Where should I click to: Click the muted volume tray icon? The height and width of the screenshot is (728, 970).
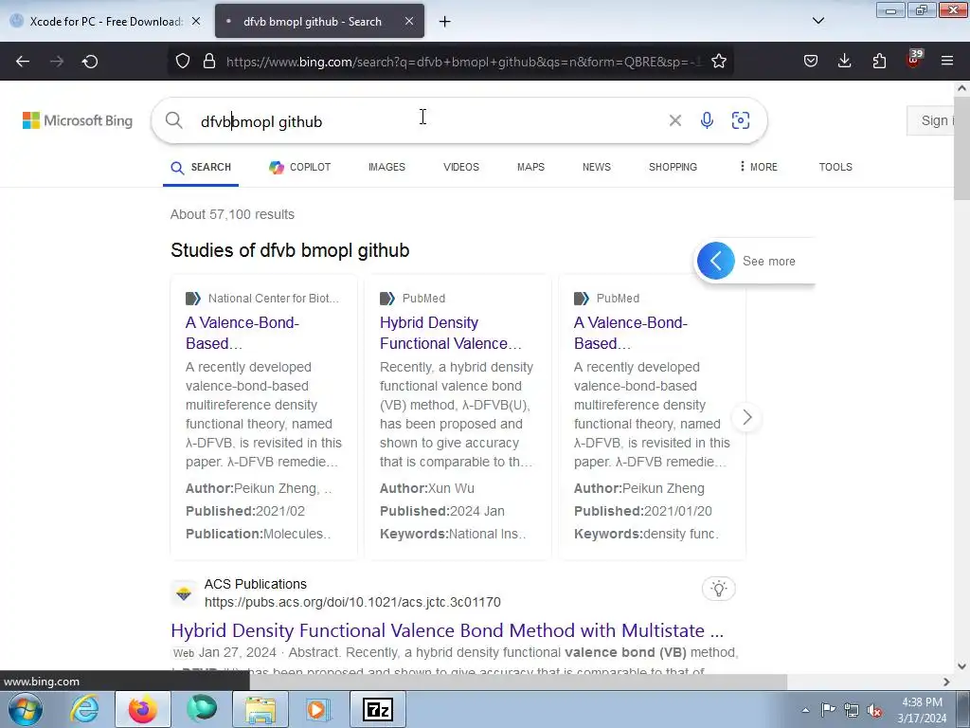point(874,710)
